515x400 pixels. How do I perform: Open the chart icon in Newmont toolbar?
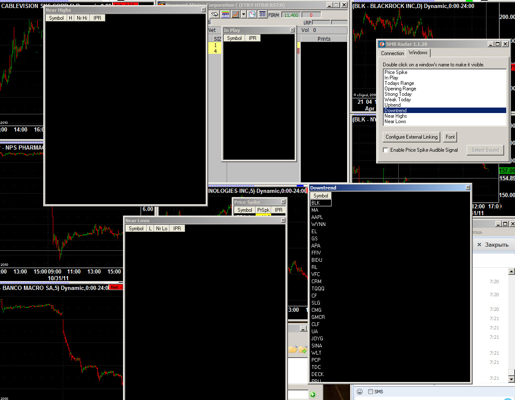[235, 14]
